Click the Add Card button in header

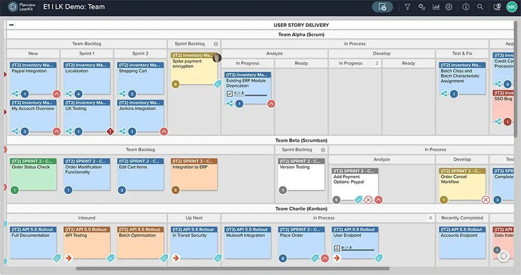382,7
